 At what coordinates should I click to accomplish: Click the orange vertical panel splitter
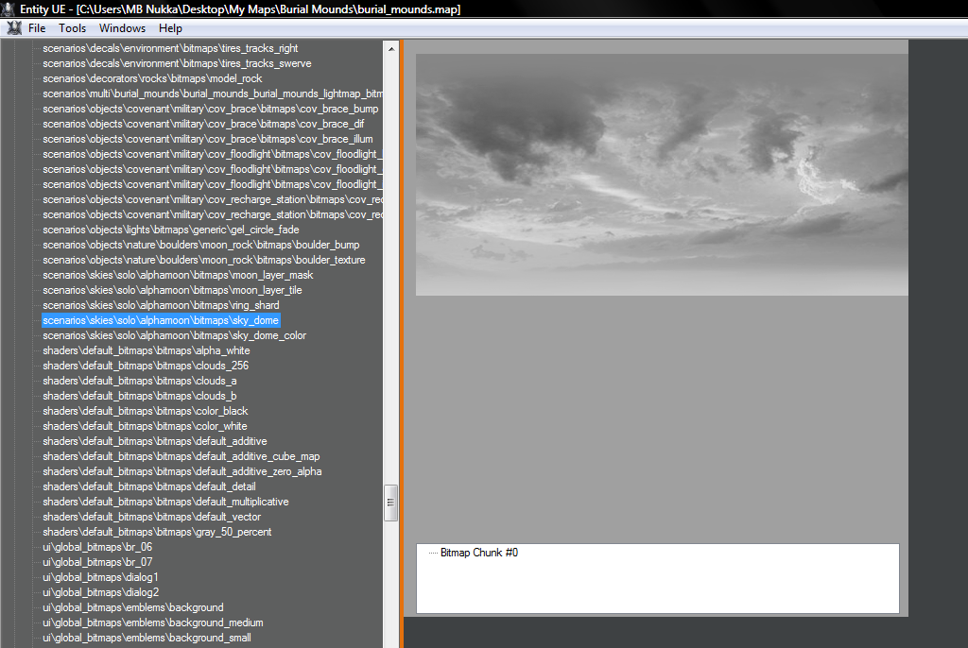pos(401,340)
